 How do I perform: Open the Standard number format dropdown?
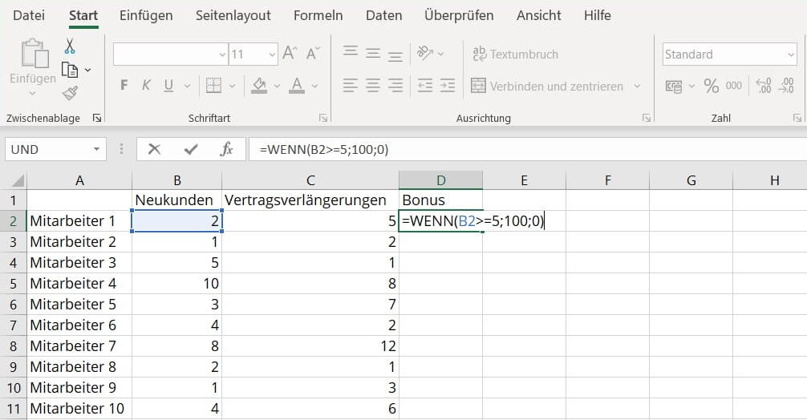point(791,55)
